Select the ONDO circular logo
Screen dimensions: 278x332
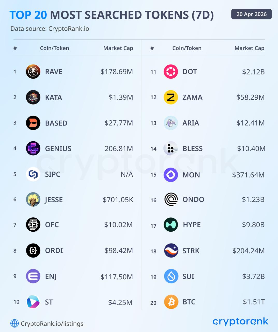tap(171, 199)
